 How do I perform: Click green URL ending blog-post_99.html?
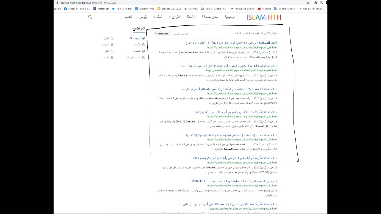click(x=242, y=163)
